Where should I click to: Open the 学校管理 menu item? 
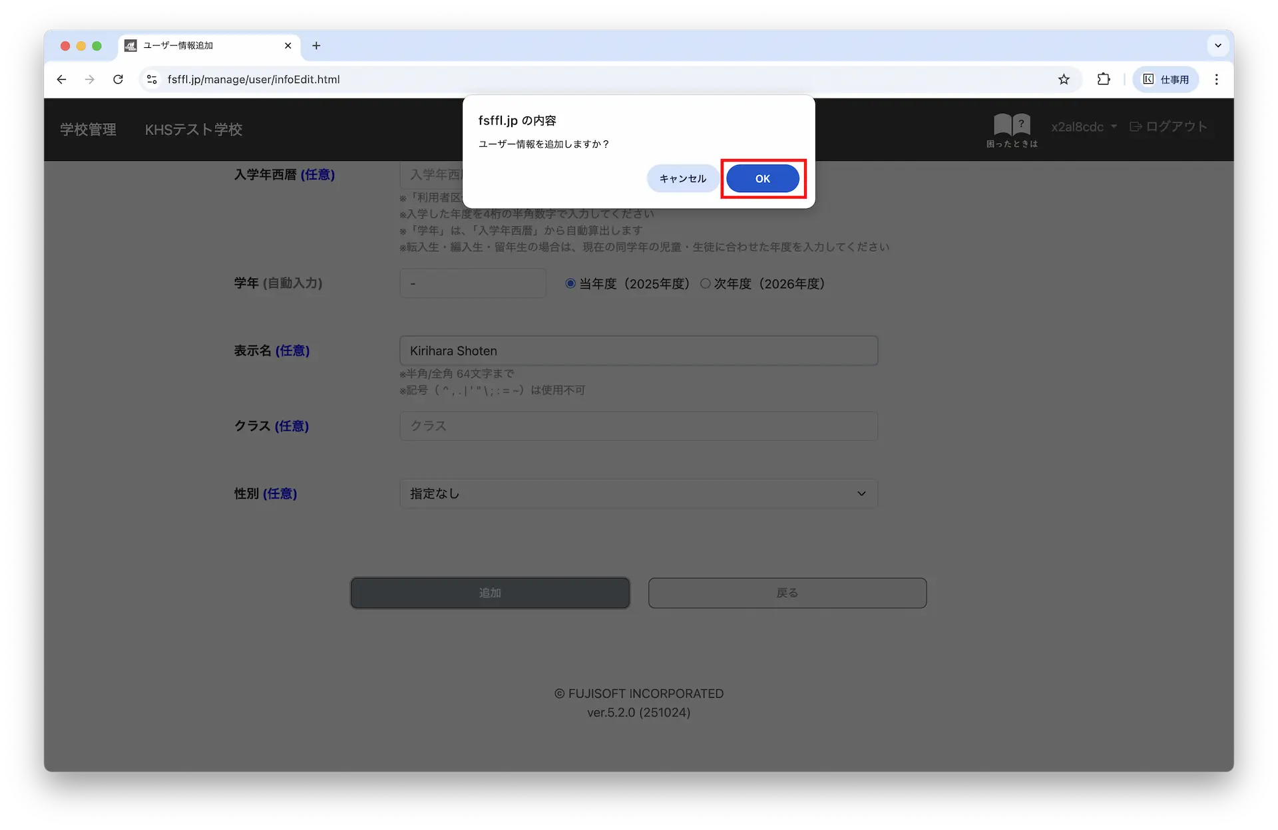point(88,129)
